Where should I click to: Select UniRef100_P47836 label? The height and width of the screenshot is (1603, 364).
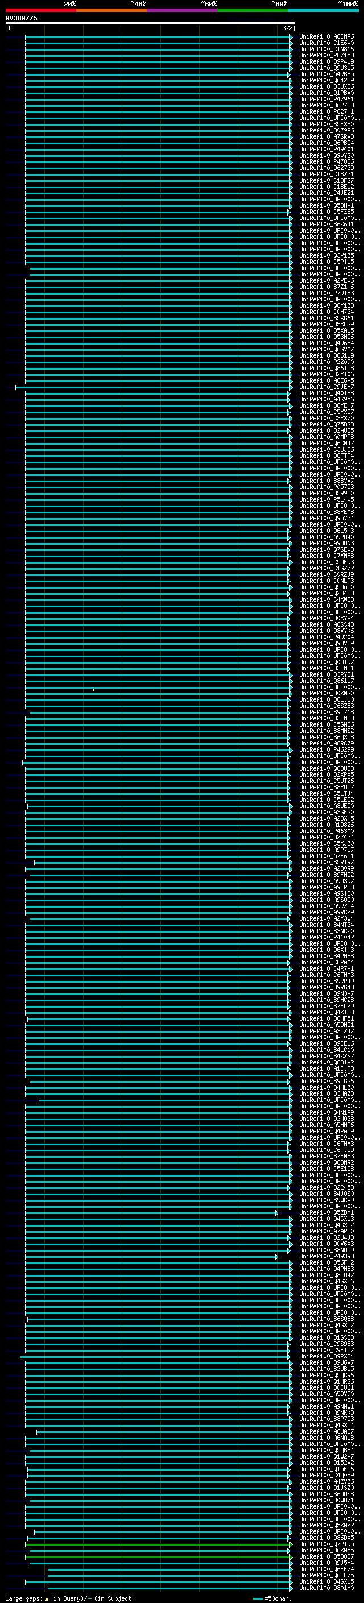pos(326,162)
